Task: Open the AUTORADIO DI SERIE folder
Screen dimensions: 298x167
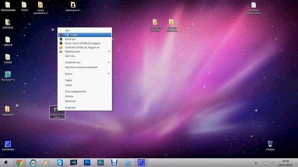Action: coord(156,25)
